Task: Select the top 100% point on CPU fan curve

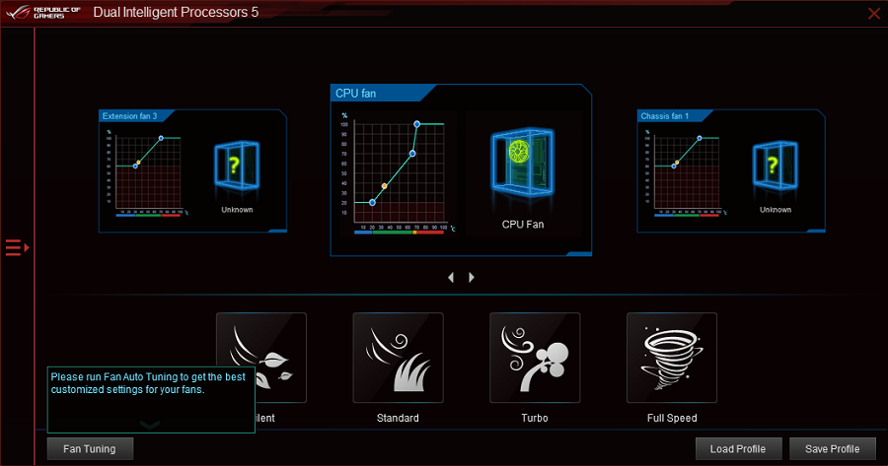Action: 416,124
